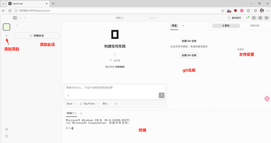This screenshot has height=143, width=271.
Task: Go back in the browser
Action: point(4,11)
